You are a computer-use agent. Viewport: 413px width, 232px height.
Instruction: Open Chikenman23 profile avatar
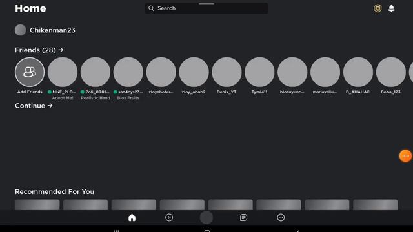pyautogui.click(x=20, y=30)
